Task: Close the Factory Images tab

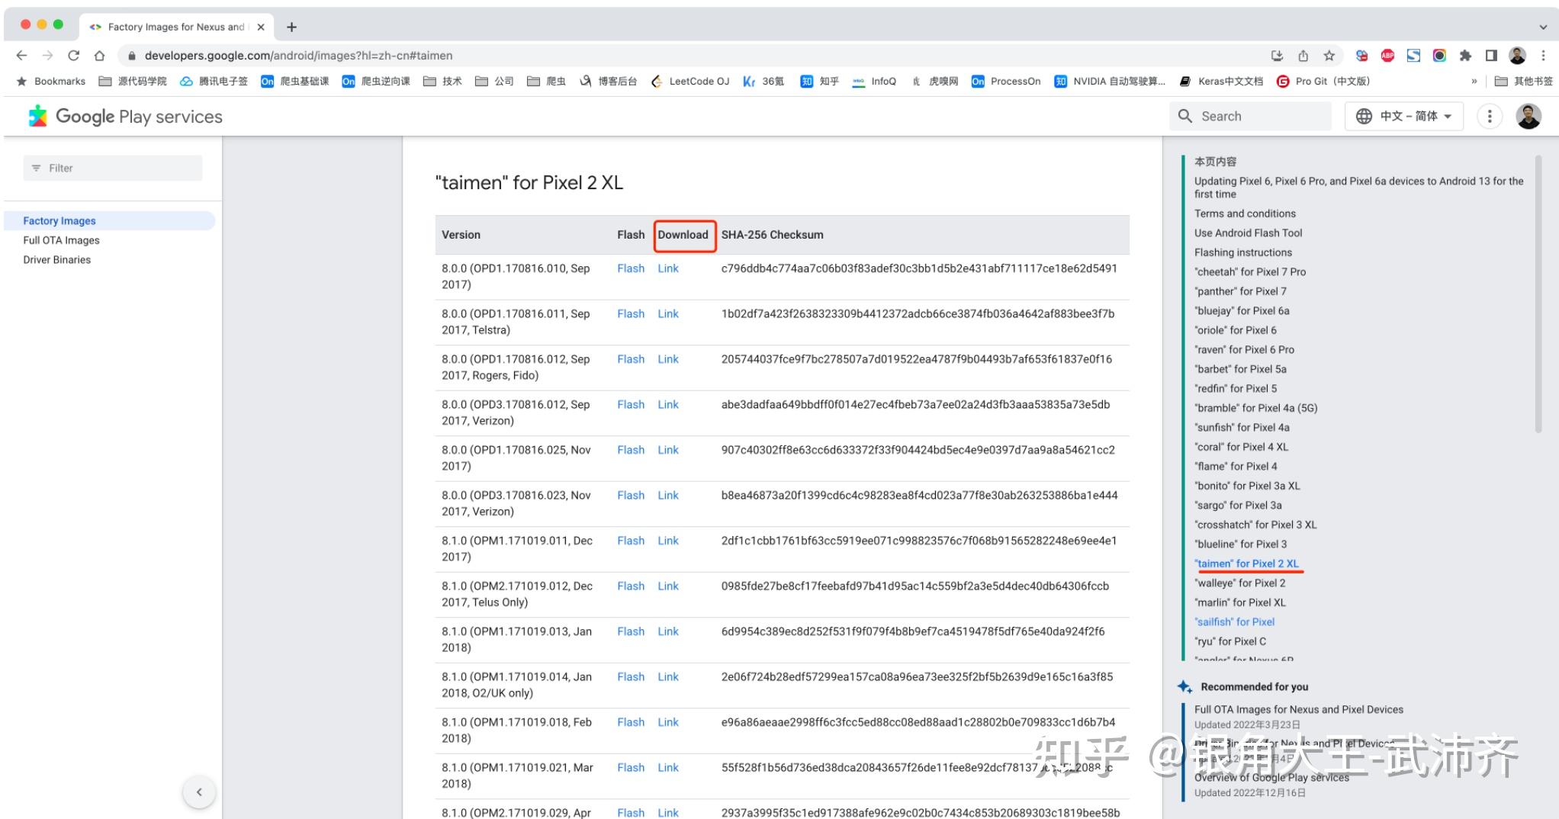Action: pyautogui.click(x=261, y=27)
